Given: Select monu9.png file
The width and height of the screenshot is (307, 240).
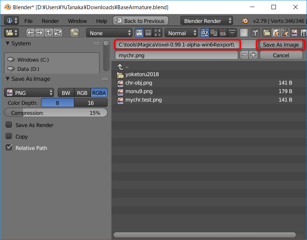Looking at the screenshot, I should [x=209, y=91].
